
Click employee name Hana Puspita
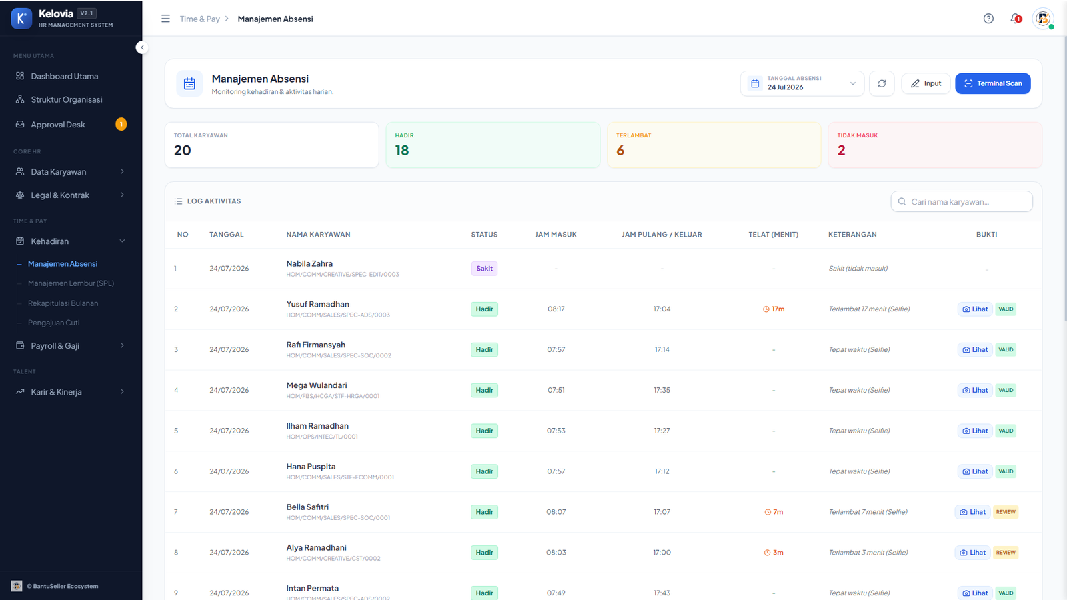tap(311, 467)
